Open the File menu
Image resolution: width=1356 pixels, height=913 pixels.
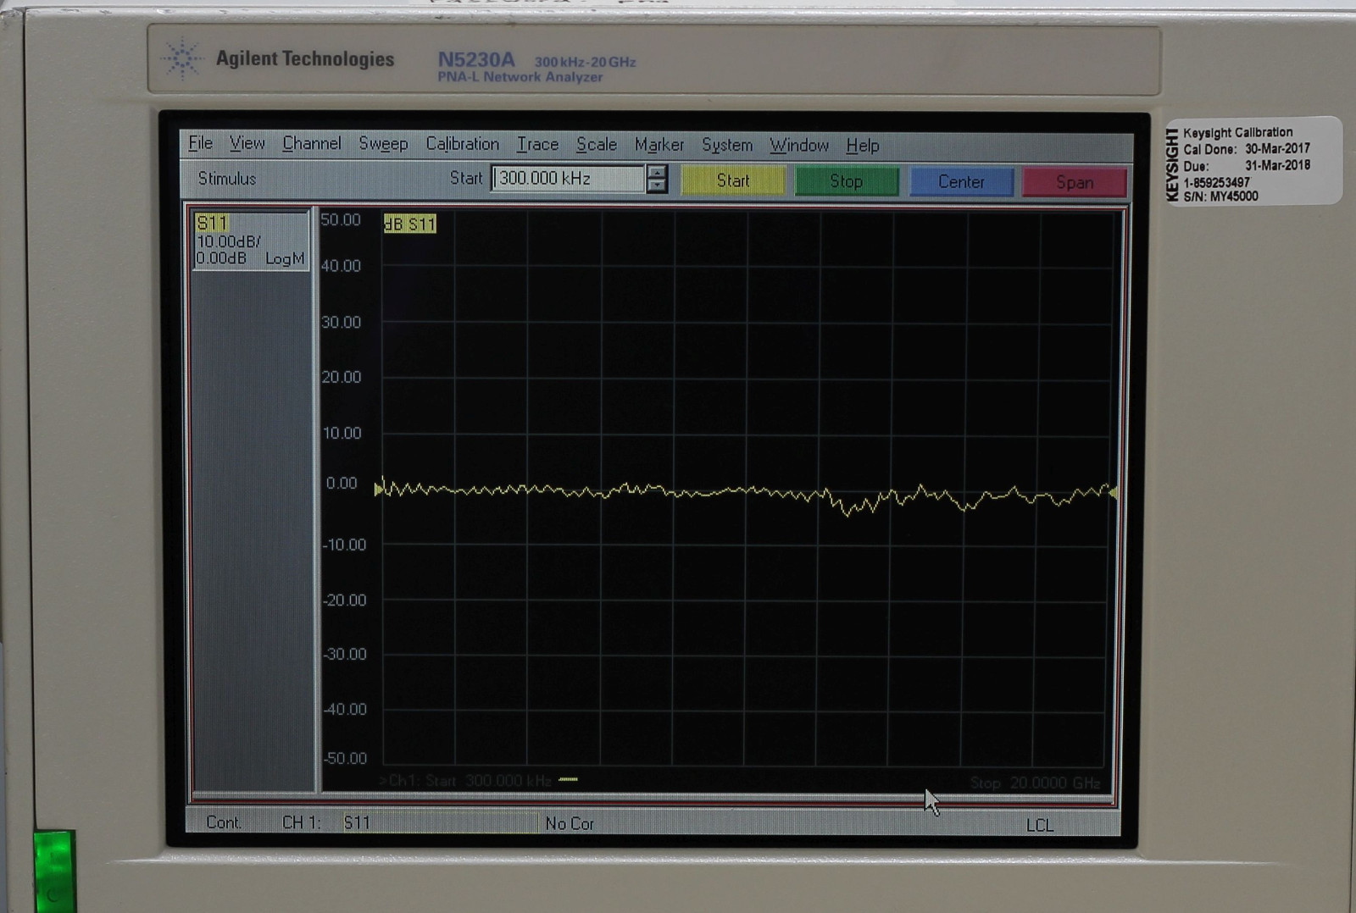pos(200,144)
